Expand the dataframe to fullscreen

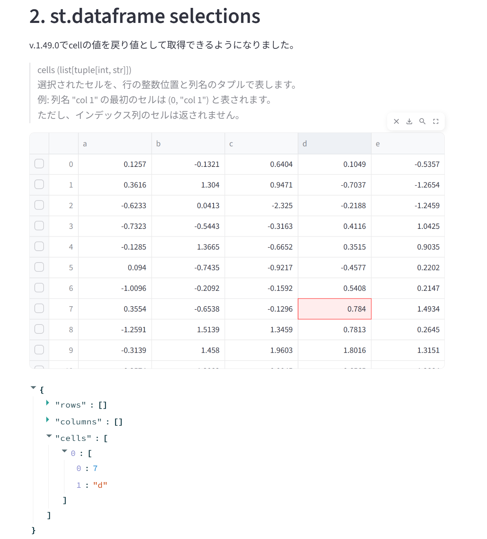pos(436,121)
